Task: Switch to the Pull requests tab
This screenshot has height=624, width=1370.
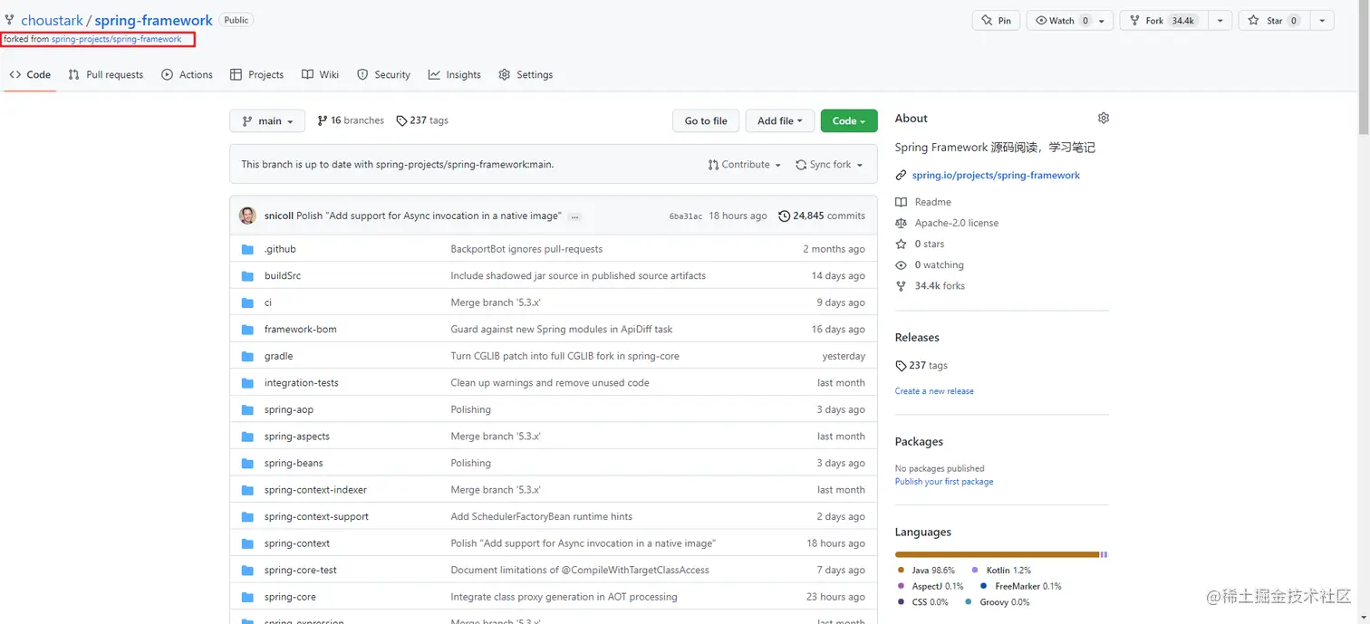Action: tap(106, 75)
